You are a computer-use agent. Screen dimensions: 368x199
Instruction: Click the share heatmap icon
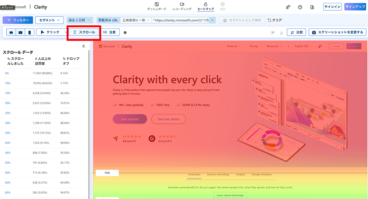[273, 32]
